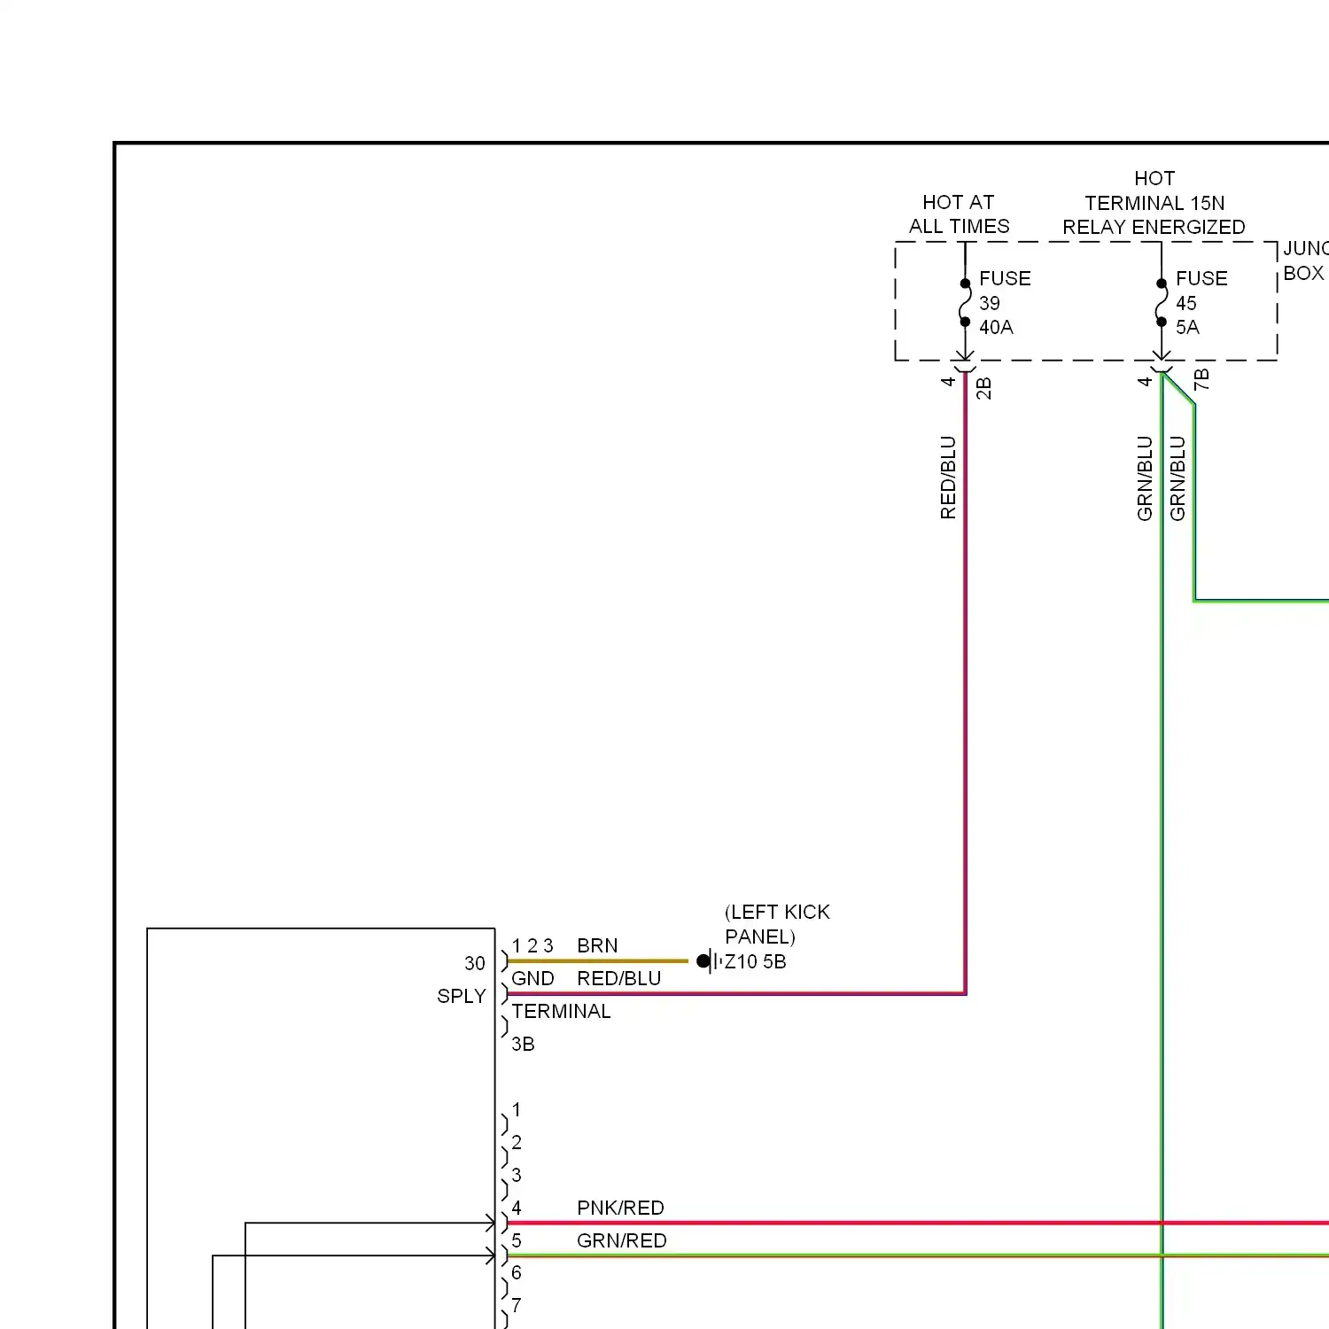Click the LEFT KICK PANEL label
Image resolution: width=1329 pixels, height=1329 pixels.
point(777,924)
